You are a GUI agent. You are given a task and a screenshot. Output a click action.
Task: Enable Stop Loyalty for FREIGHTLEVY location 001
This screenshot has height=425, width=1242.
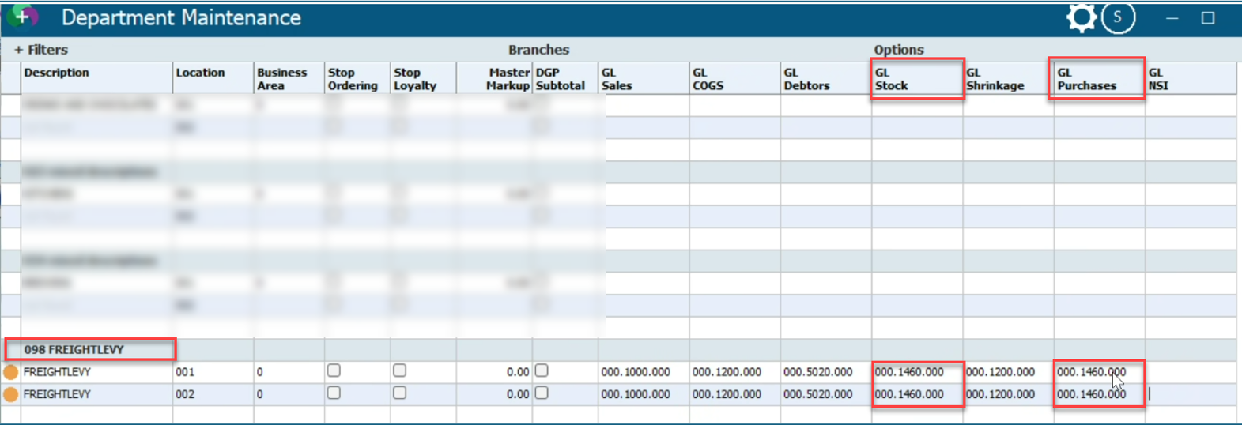(399, 370)
